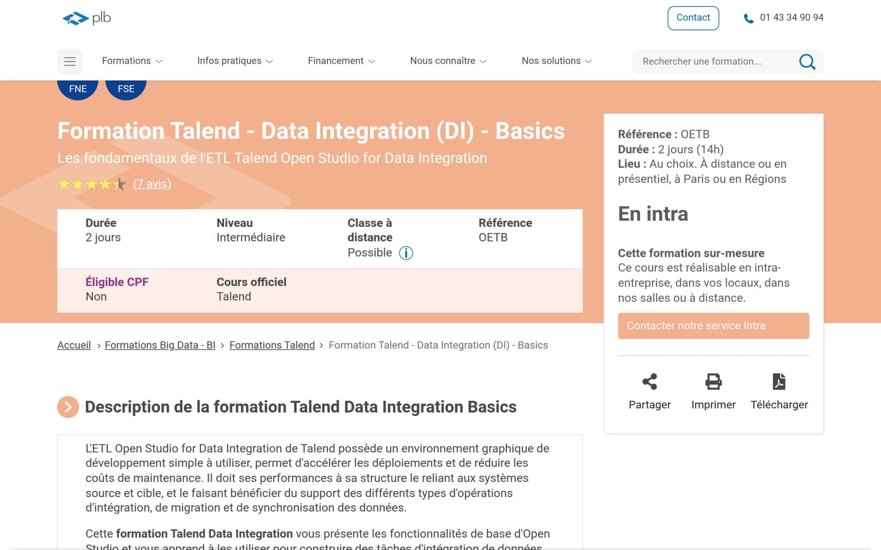Click the Éligible CPF label

(x=117, y=282)
